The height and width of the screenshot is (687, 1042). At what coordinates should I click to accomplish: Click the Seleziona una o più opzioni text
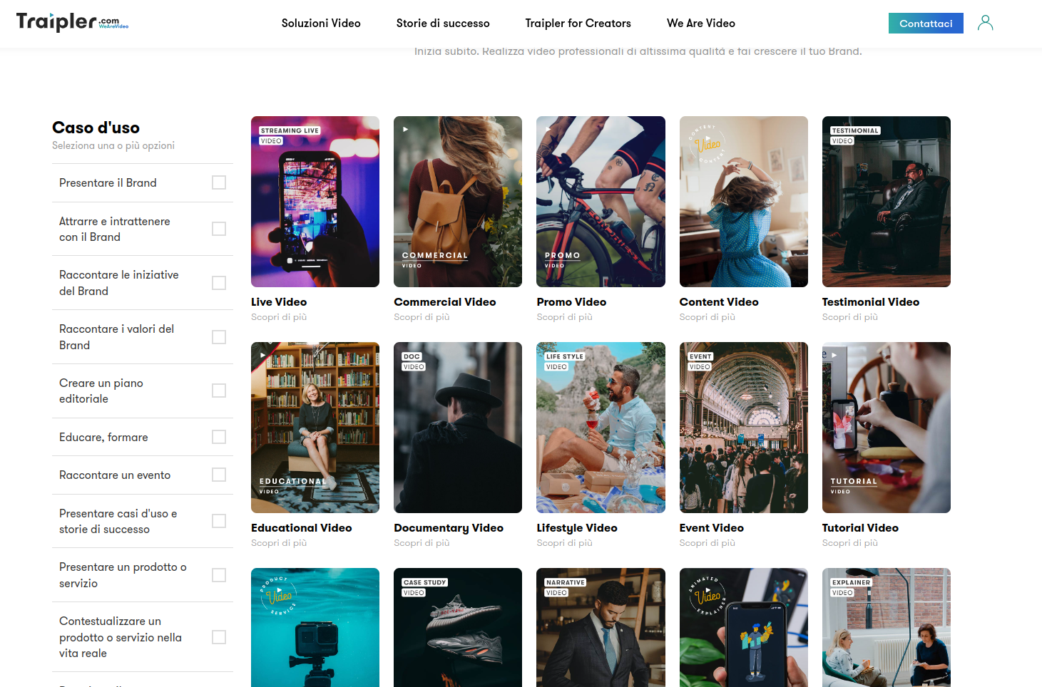click(113, 145)
